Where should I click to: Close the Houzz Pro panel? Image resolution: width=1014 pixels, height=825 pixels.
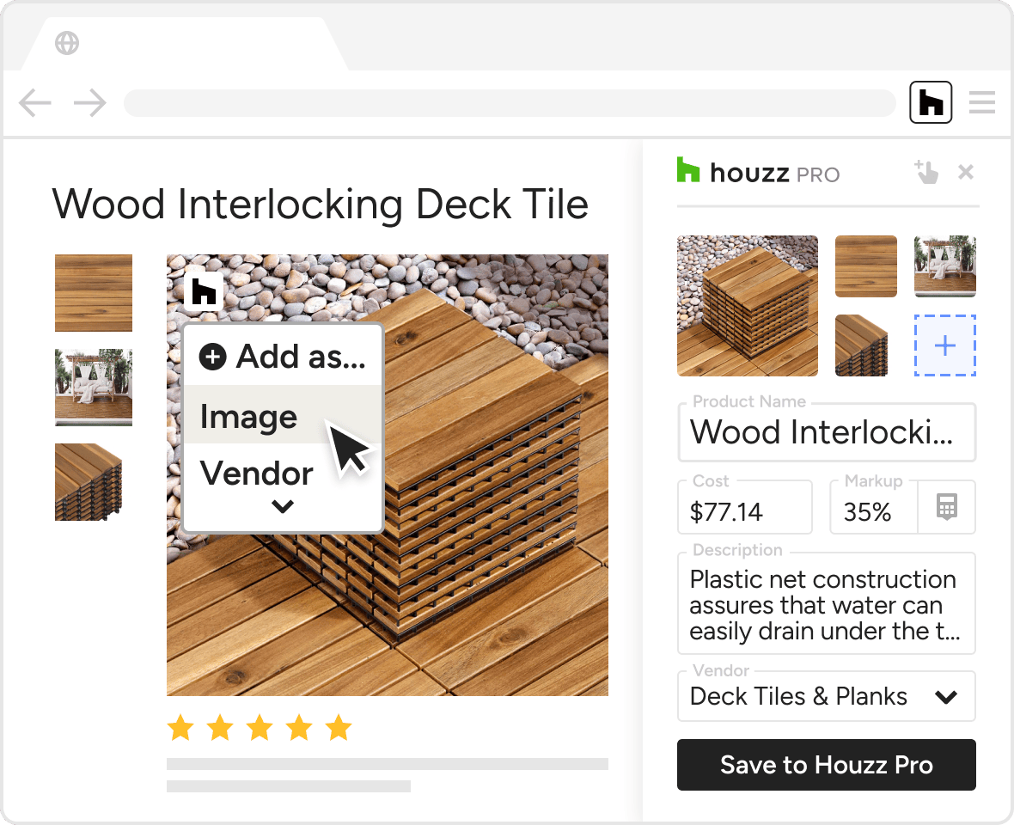tap(966, 172)
